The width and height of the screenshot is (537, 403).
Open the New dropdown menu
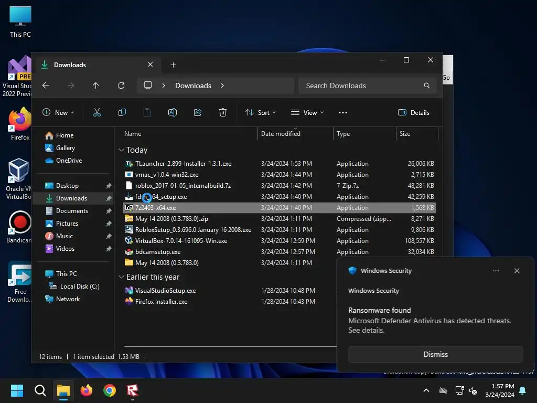58,112
